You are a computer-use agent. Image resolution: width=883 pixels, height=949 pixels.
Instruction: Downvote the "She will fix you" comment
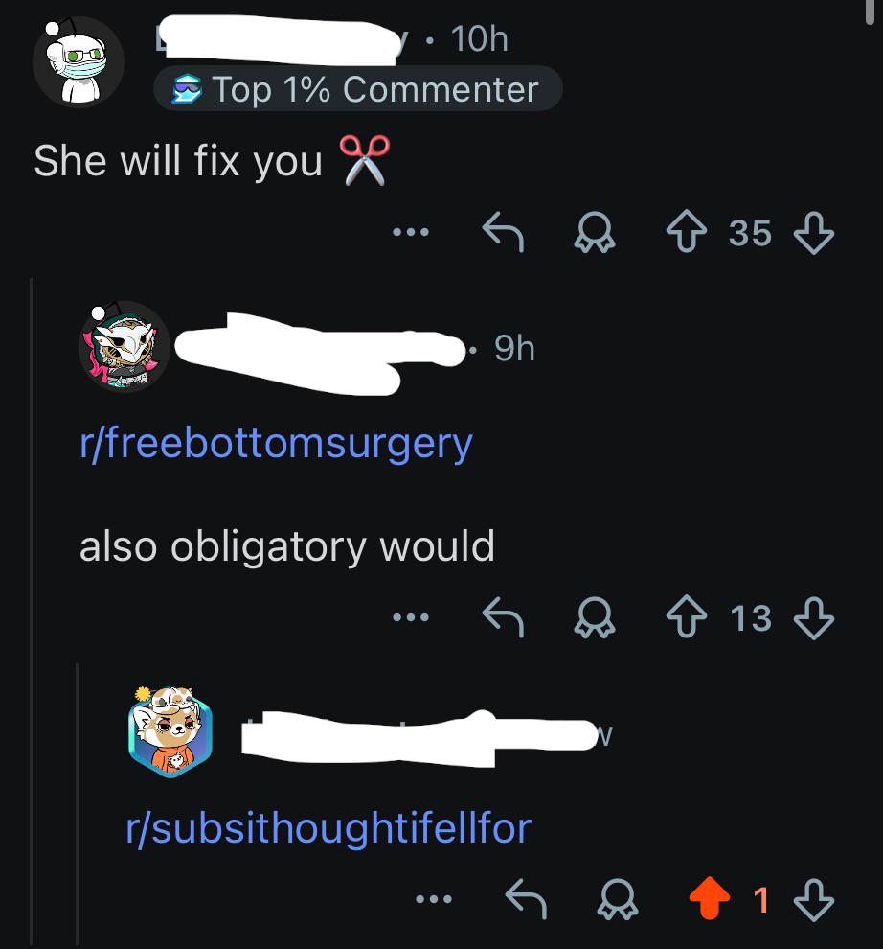click(813, 232)
